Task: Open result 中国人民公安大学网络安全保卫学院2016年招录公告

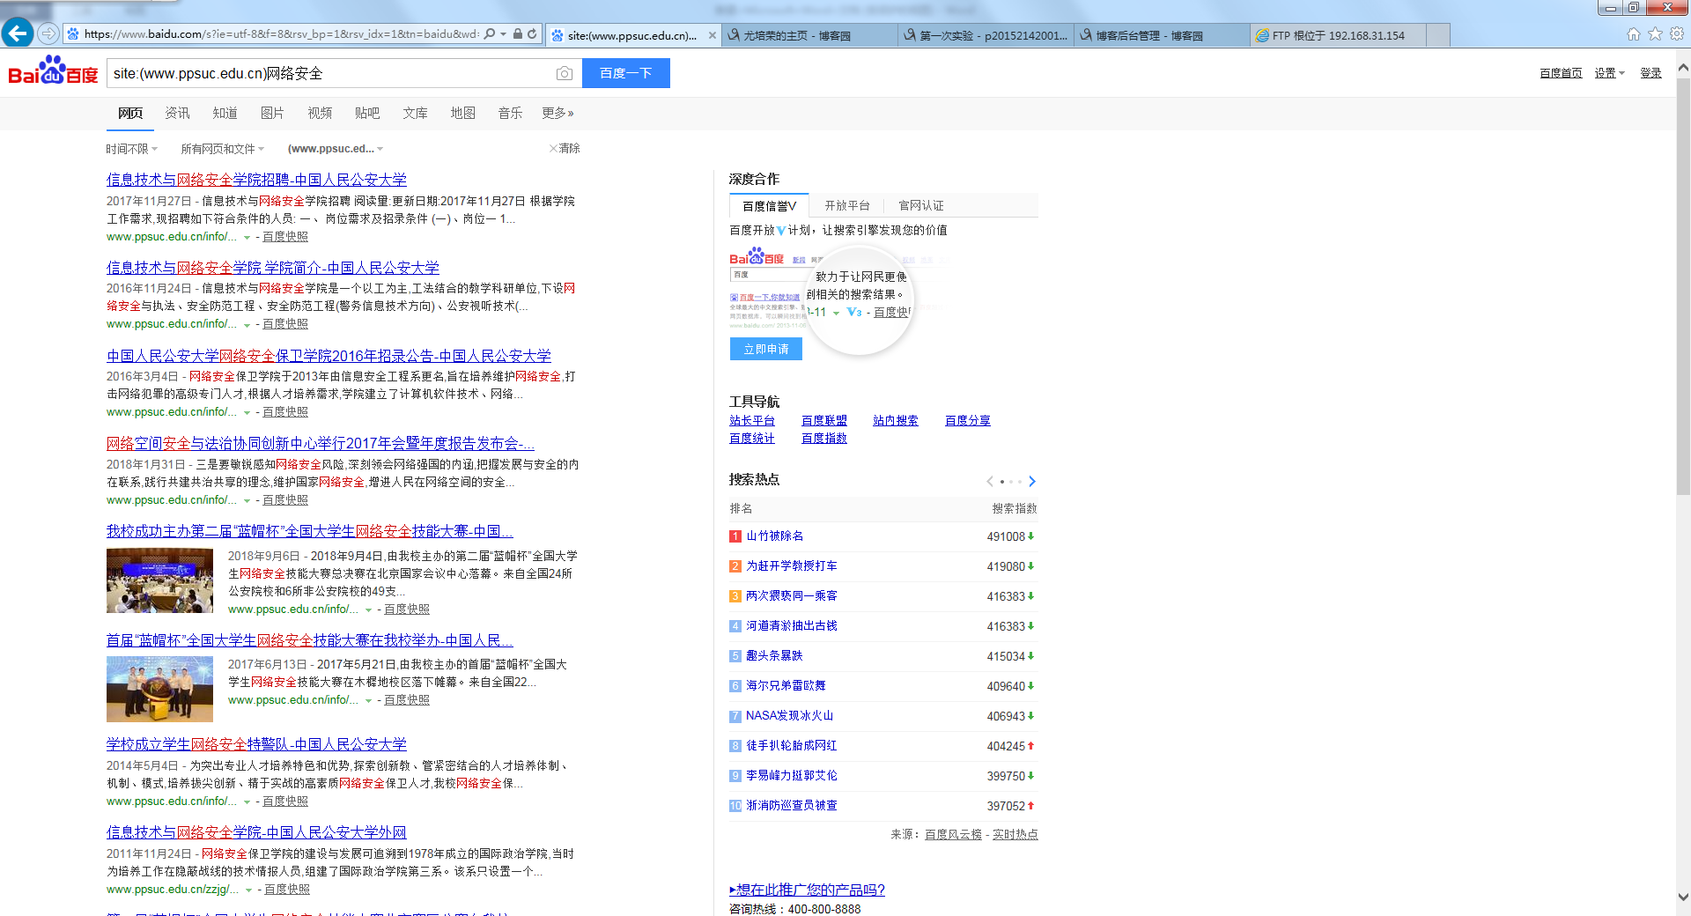Action: (329, 356)
